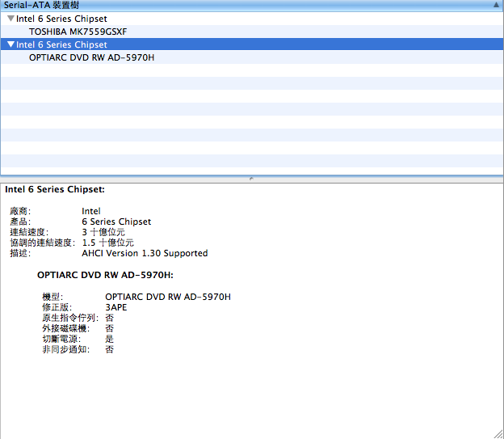Select the highlighted Intel 6 Series Chipset row
The height and width of the screenshot is (439, 504).
coord(252,44)
